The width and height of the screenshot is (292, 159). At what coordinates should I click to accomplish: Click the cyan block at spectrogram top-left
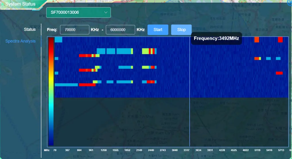tap(58, 40)
